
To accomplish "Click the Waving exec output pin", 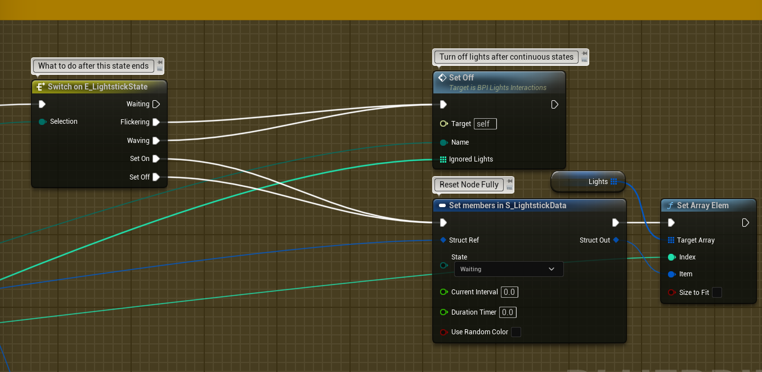I will click(156, 141).
